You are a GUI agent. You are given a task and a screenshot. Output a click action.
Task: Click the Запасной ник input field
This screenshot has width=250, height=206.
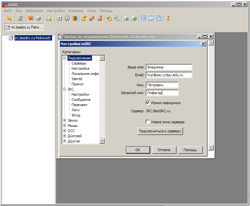coord(162,93)
